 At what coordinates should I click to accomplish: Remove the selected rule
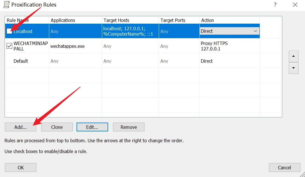(x=129, y=127)
